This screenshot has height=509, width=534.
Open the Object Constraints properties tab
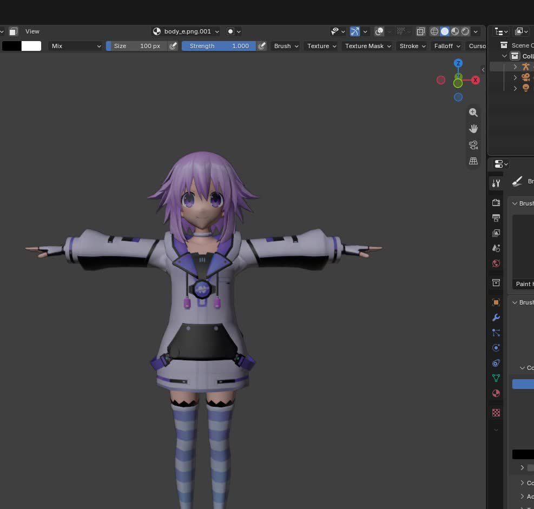496,363
